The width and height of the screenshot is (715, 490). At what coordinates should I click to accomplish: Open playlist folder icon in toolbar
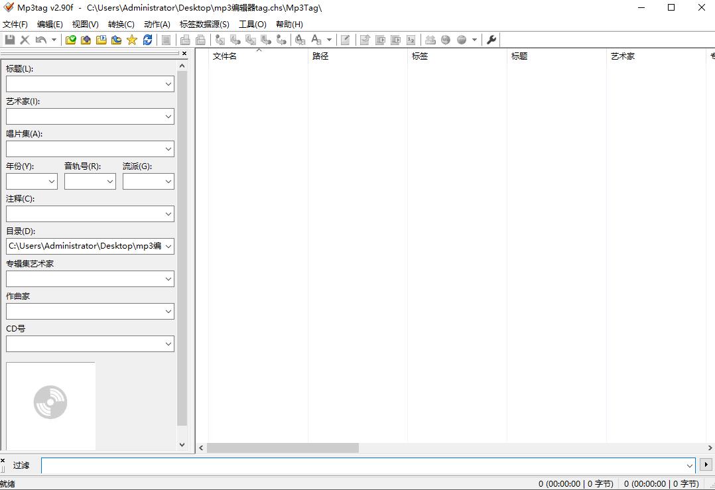pyautogui.click(x=101, y=40)
